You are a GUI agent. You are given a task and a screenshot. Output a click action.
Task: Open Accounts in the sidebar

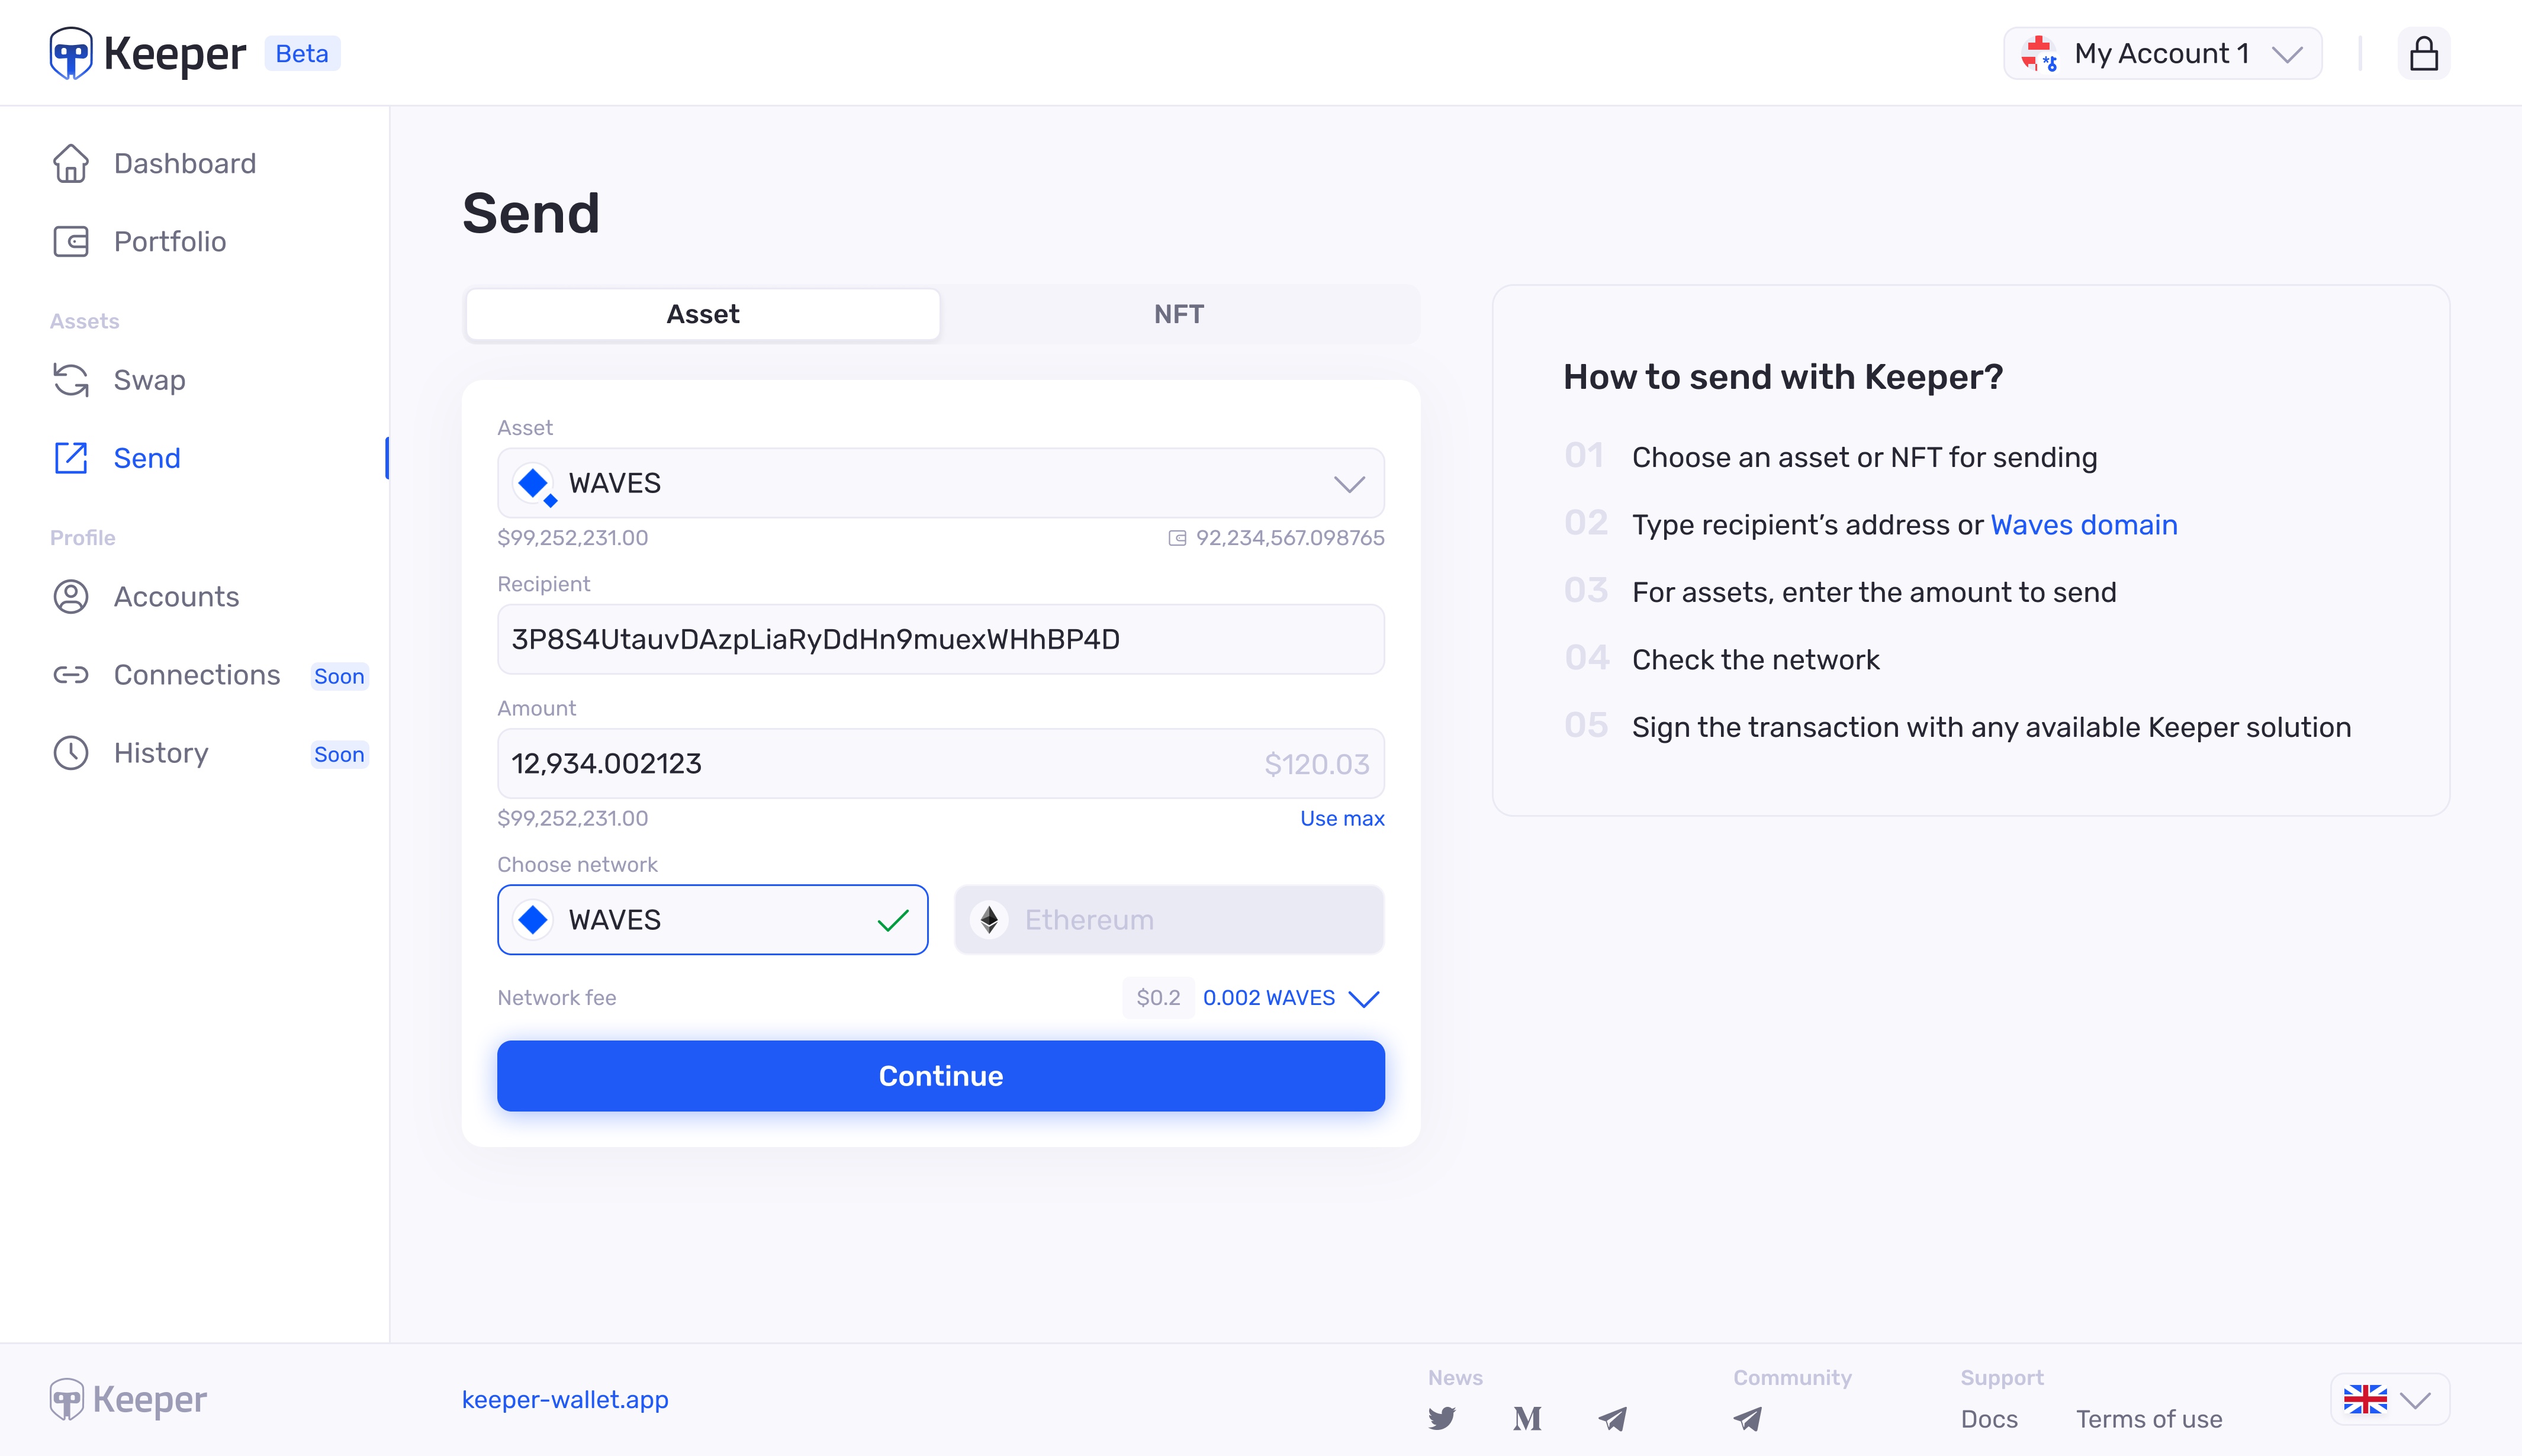[x=177, y=596]
